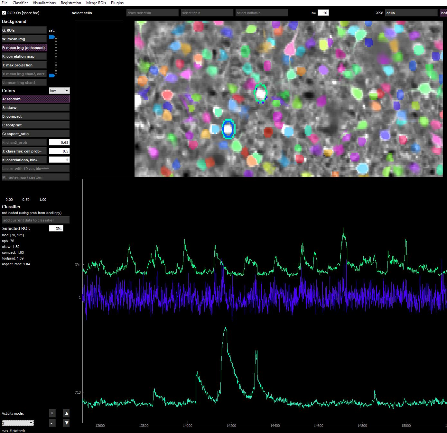This screenshot has height=433, width=447.
Task: Click the plus button to zoom traces
Action: pyautogui.click(x=52, y=413)
